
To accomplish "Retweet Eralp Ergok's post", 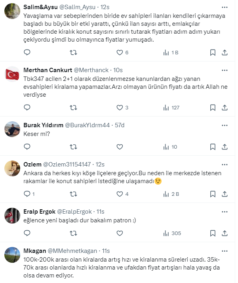I will pyautogui.click(x=73, y=233).
